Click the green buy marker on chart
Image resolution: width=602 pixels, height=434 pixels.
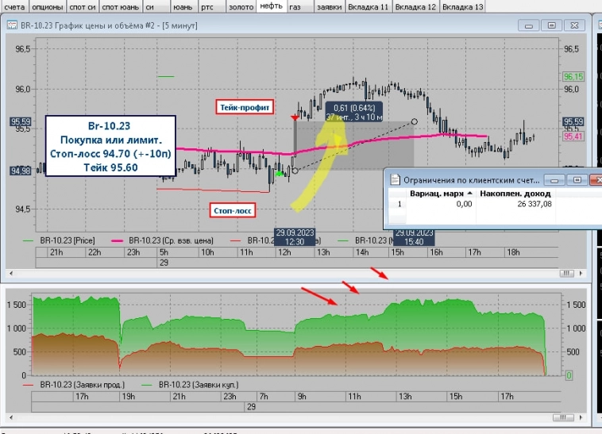(x=280, y=174)
